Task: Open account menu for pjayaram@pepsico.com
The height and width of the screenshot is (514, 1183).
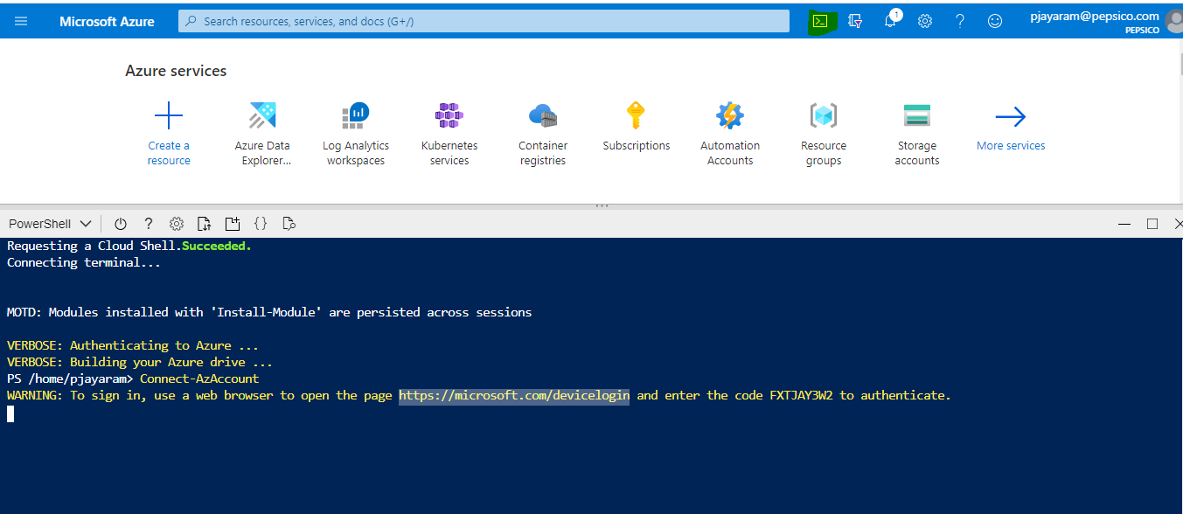Action: click(x=1095, y=21)
